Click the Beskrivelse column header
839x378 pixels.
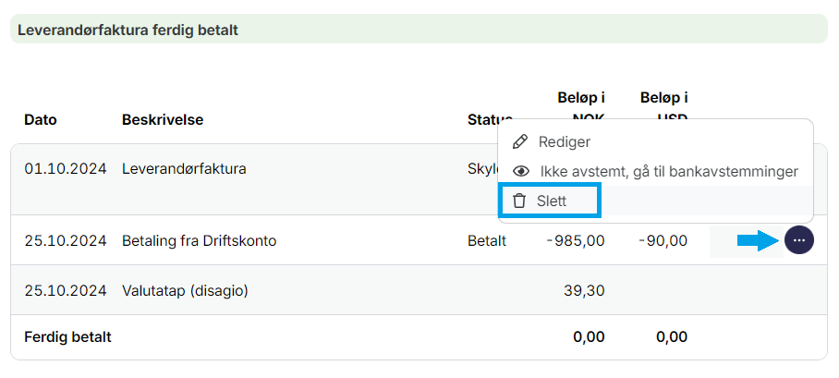point(163,119)
